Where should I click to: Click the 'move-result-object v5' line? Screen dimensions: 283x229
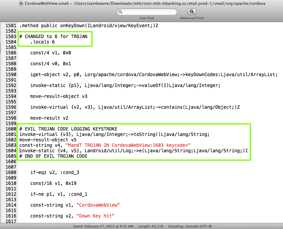48,140
